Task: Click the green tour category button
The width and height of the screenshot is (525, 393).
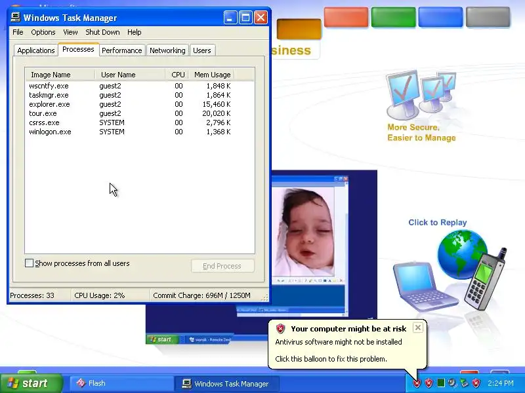Action: click(x=393, y=17)
